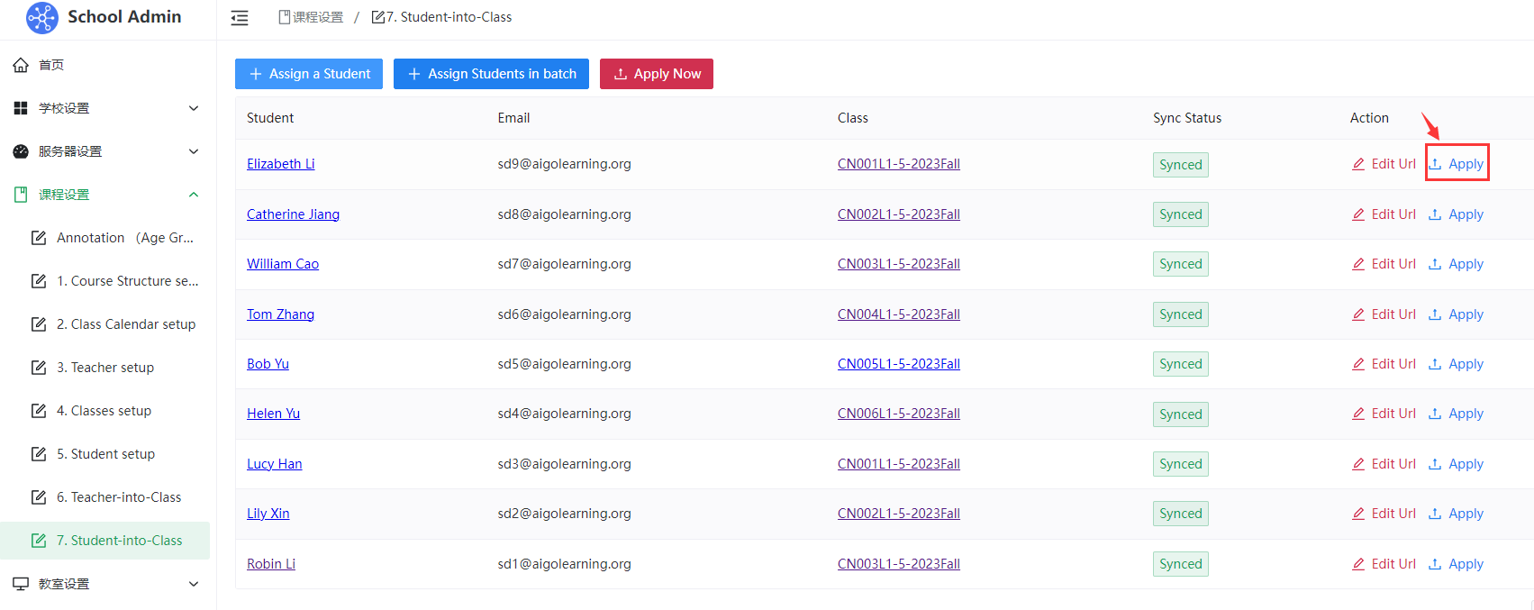Open William Cao's student link

tap(283, 264)
